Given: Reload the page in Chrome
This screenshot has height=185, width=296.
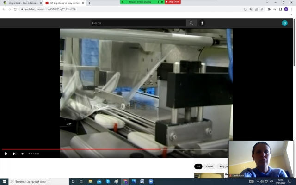Looking at the screenshot, I should tap(15, 9).
